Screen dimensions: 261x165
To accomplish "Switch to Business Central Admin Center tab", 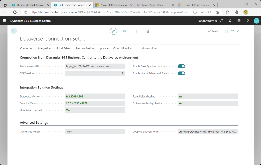I will tap(31, 5).
